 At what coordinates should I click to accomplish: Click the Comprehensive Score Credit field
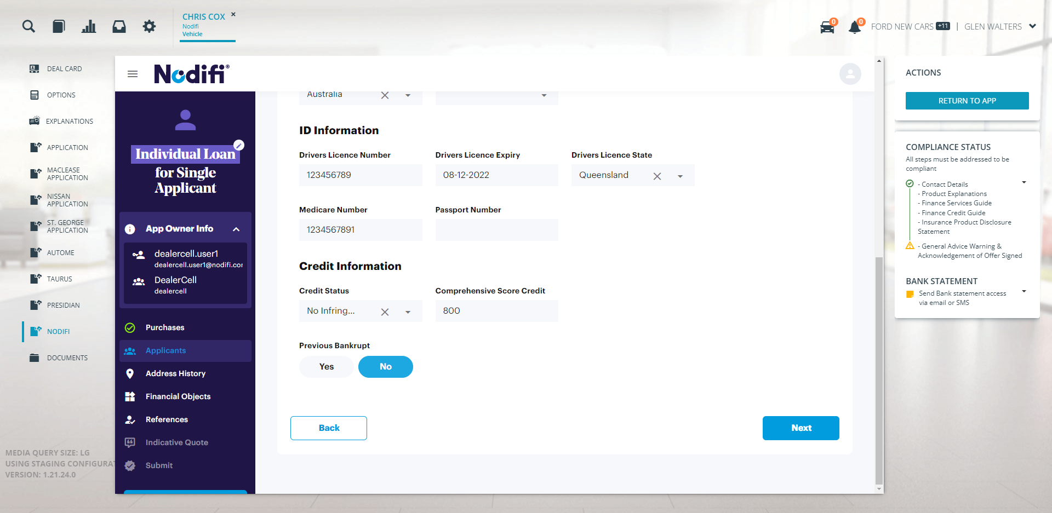click(496, 311)
